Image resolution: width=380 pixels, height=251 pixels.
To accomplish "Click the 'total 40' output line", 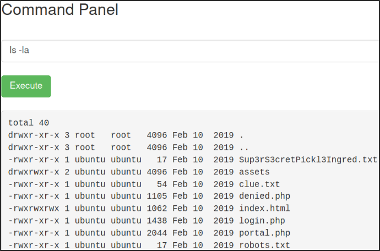I will point(29,123).
